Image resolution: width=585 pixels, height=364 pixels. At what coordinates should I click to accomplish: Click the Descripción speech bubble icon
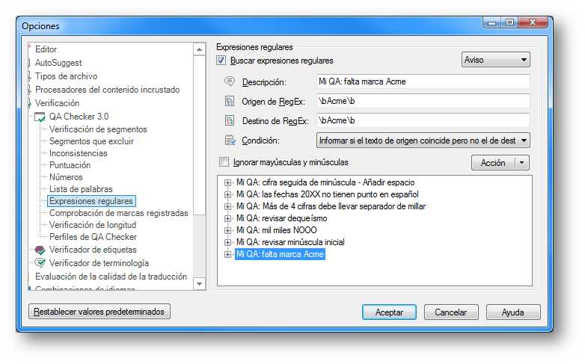(x=230, y=81)
